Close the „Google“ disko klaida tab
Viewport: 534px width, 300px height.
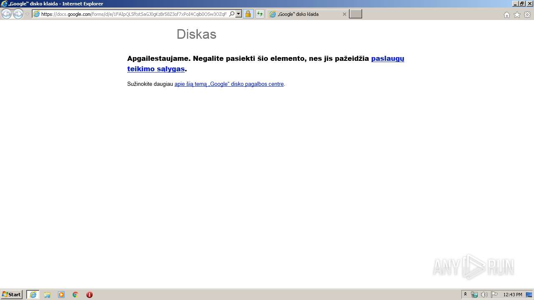click(x=344, y=14)
